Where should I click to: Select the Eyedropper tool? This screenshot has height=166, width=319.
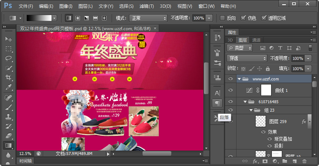[x=8, y=87]
